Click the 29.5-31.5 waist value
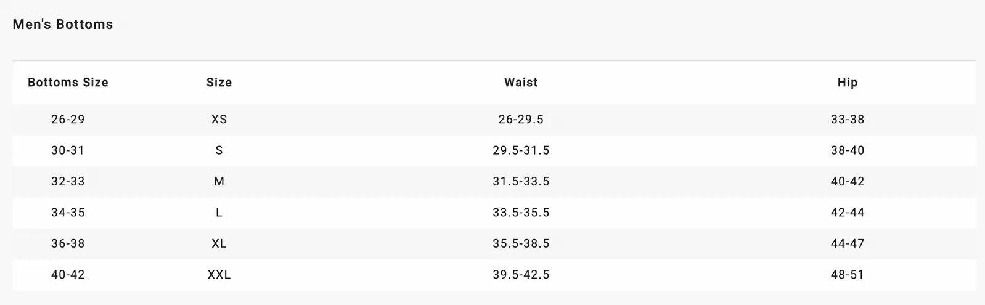Screen dimensions: 985x305 (x=521, y=150)
